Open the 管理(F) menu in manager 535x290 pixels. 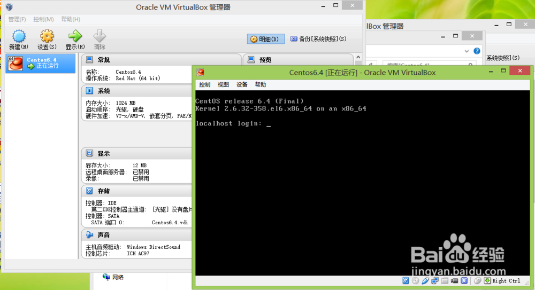17,19
